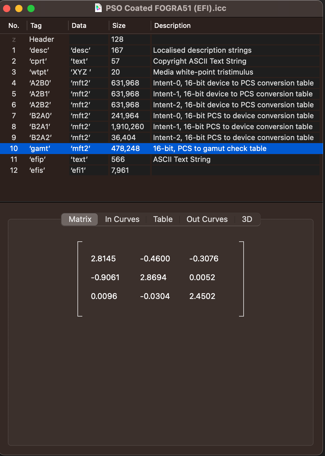View the Out Curves tab
The width and height of the screenshot is (325, 456).
click(207, 219)
